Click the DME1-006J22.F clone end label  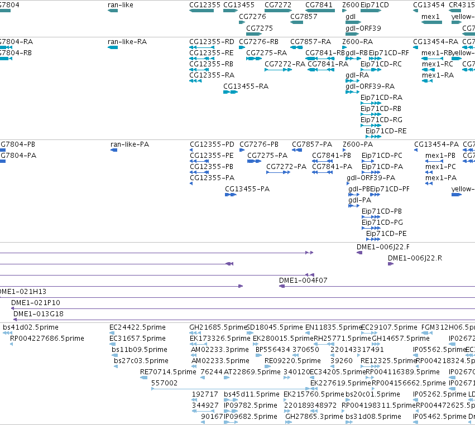coord(383,247)
